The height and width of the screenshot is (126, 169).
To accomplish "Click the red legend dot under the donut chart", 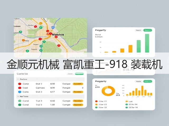I will (x=96, y=101).
